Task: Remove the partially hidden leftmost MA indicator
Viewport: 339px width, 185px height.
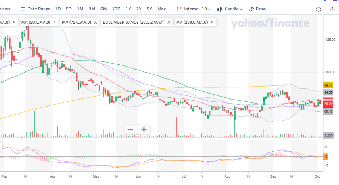Action: 14,22
